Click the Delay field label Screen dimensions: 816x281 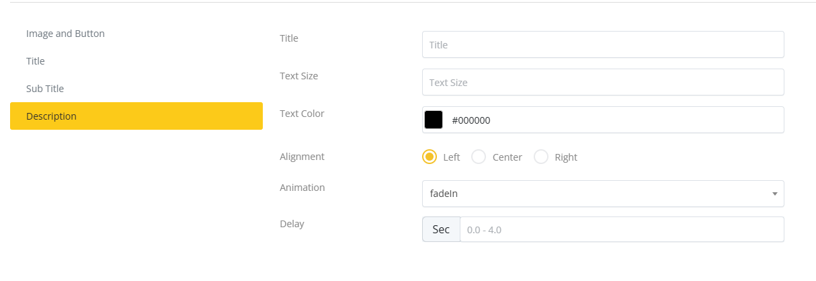(x=292, y=224)
